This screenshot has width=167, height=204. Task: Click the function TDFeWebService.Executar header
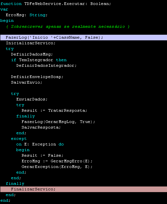pos(56,4)
